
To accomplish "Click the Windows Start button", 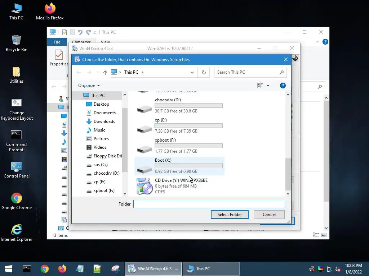I will (9, 269).
